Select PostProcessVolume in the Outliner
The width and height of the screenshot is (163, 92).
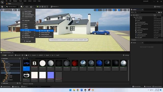point(142,34)
